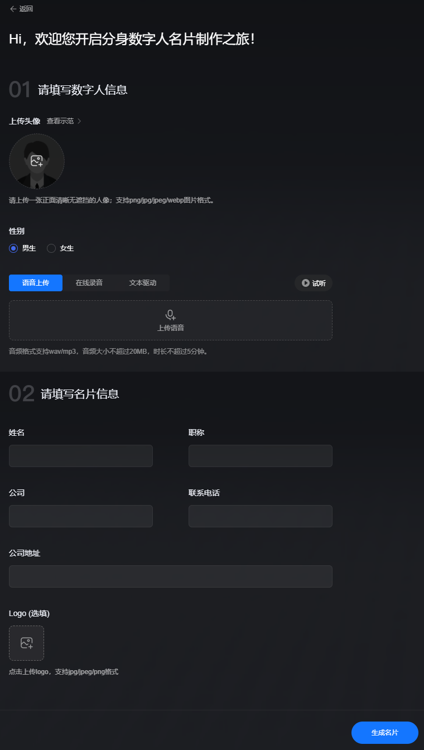Click the 生成名片 button
The height and width of the screenshot is (750, 424).
pos(385,733)
